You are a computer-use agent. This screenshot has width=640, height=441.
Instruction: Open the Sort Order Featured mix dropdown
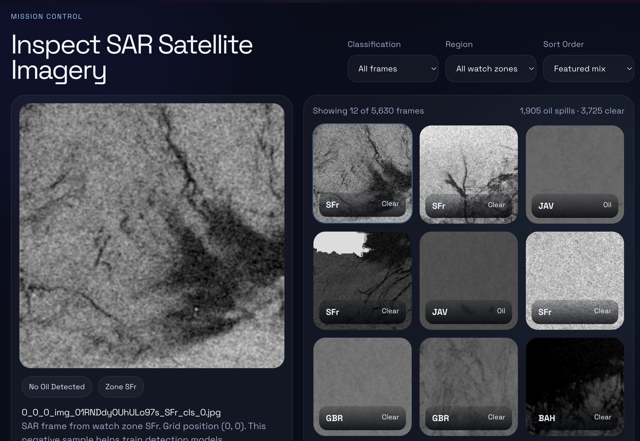tap(588, 69)
